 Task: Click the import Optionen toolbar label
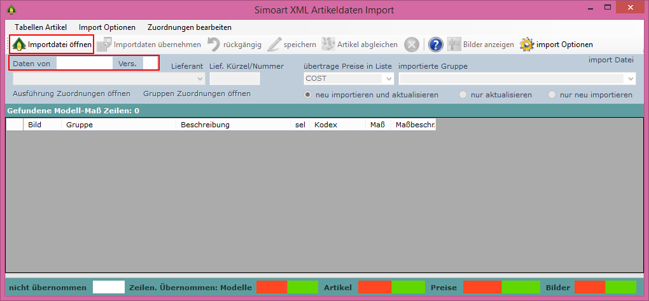pyautogui.click(x=564, y=45)
